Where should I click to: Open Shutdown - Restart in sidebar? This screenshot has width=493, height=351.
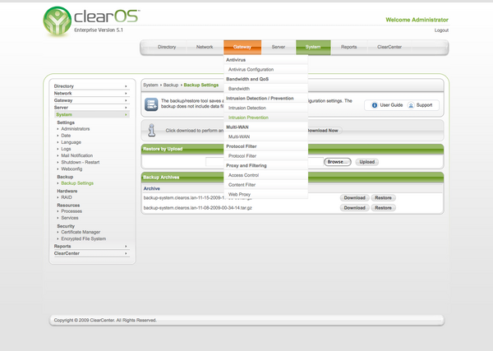pyautogui.click(x=81, y=162)
